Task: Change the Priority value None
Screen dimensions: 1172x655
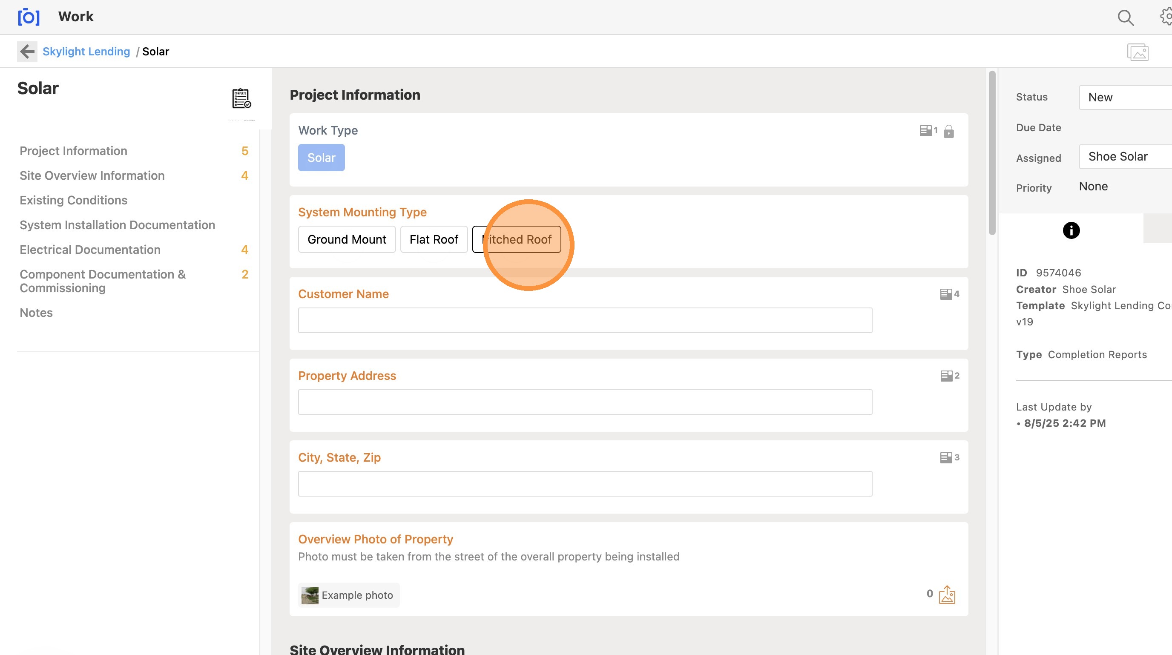Action: pos(1093,187)
